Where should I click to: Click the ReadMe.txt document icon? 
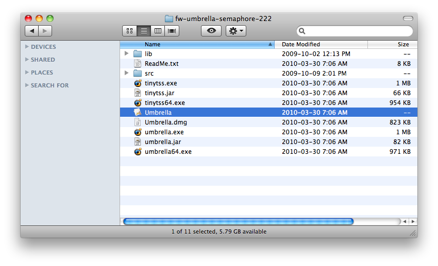tap(138, 64)
